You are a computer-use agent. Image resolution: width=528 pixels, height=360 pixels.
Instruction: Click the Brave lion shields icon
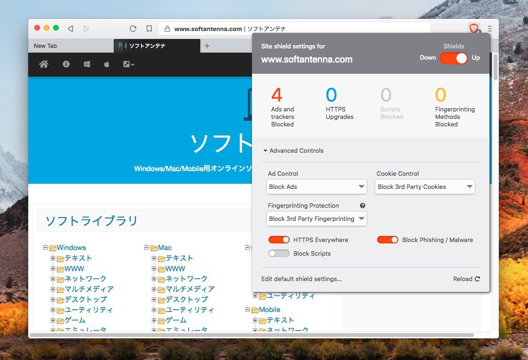coord(474,28)
